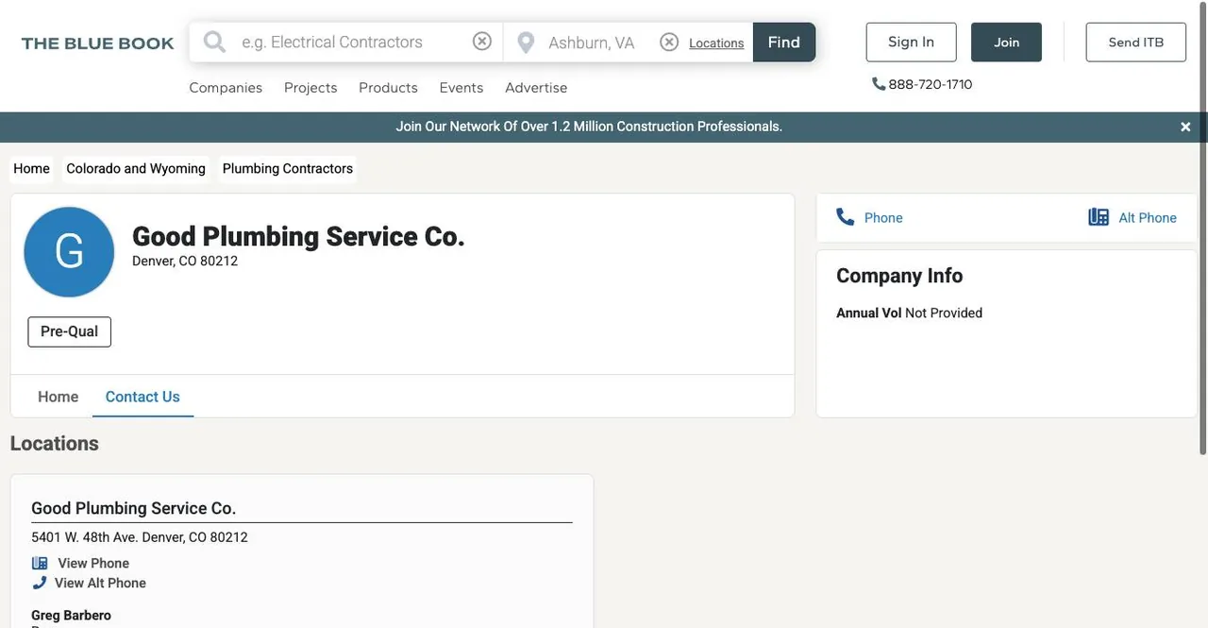Dismiss the Join Our Network banner
Viewport: 1208px width, 628px height.
[x=1185, y=127]
